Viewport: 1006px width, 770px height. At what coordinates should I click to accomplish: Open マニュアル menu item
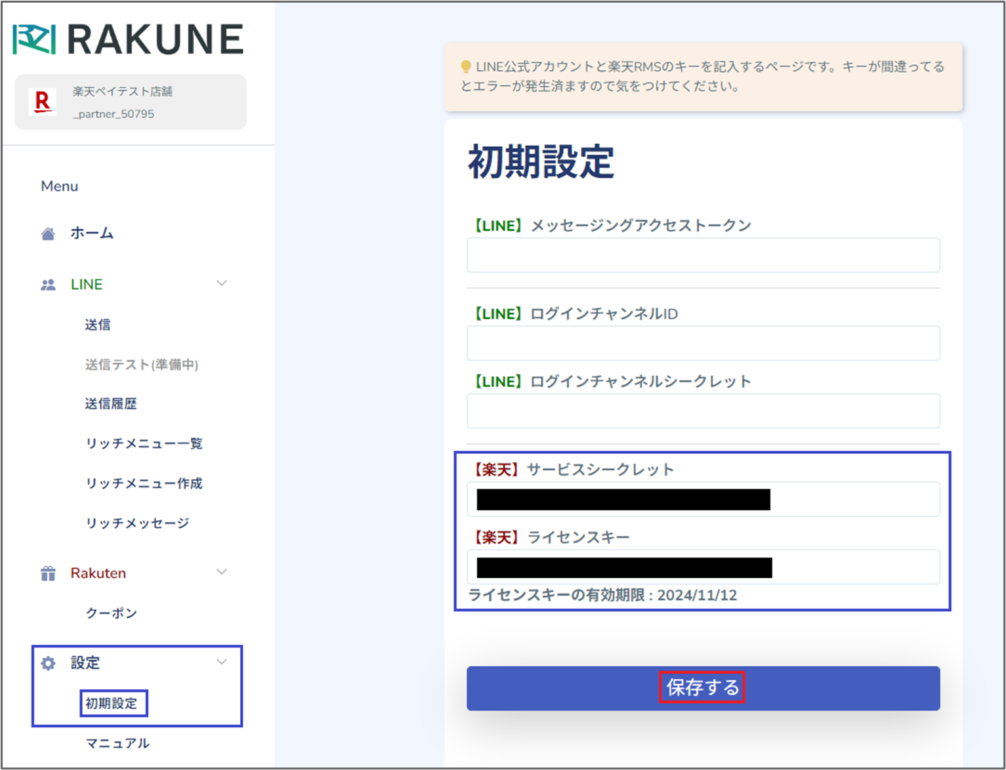coord(117,743)
